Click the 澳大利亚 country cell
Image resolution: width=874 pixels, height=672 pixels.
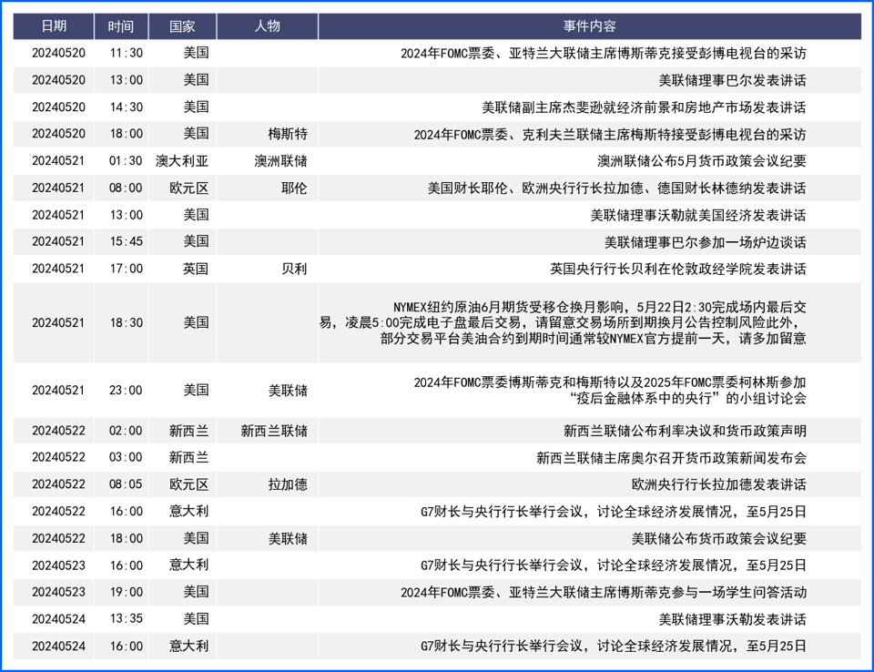182,161
